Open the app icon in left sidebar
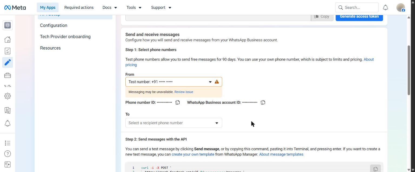Screen dimensions: 415x172 pos(8,25)
